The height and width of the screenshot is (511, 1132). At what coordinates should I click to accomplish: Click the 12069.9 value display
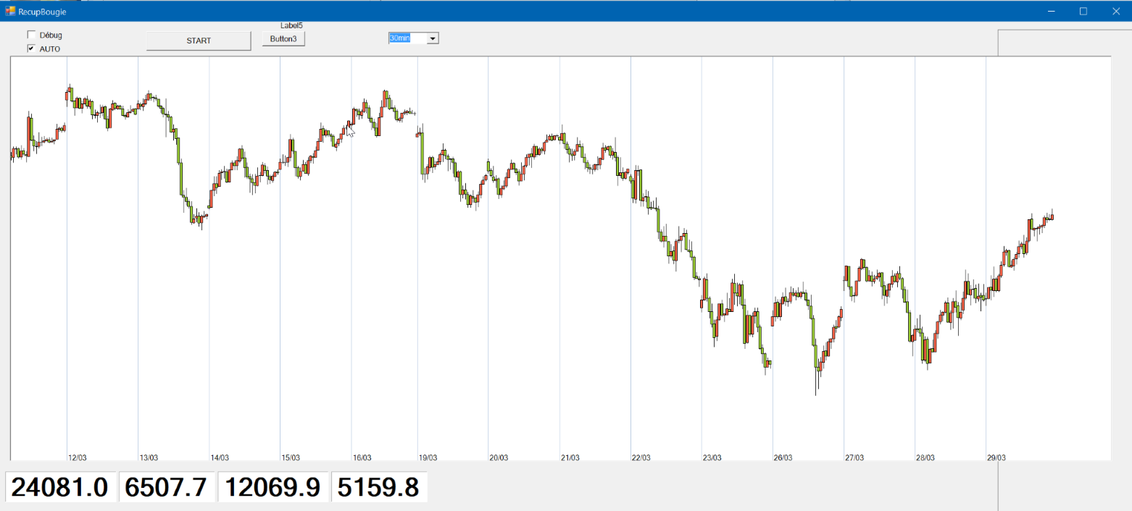pyautogui.click(x=272, y=487)
